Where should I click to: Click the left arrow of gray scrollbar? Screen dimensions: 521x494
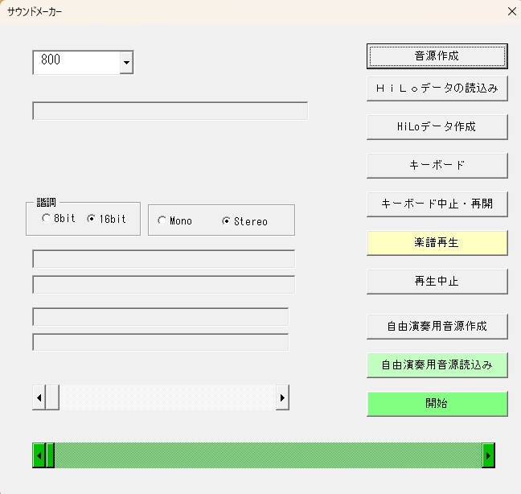coord(39,397)
